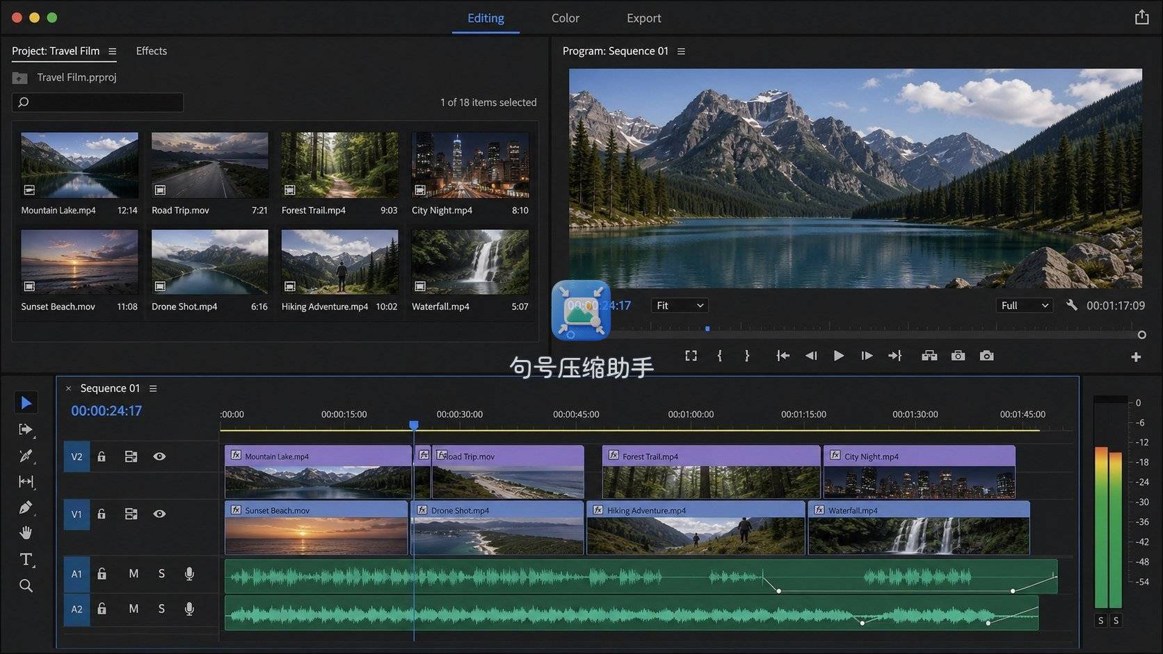Image resolution: width=1163 pixels, height=654 pixels.
Task: Hide the V2 track with eye icon
Action: 159,457
